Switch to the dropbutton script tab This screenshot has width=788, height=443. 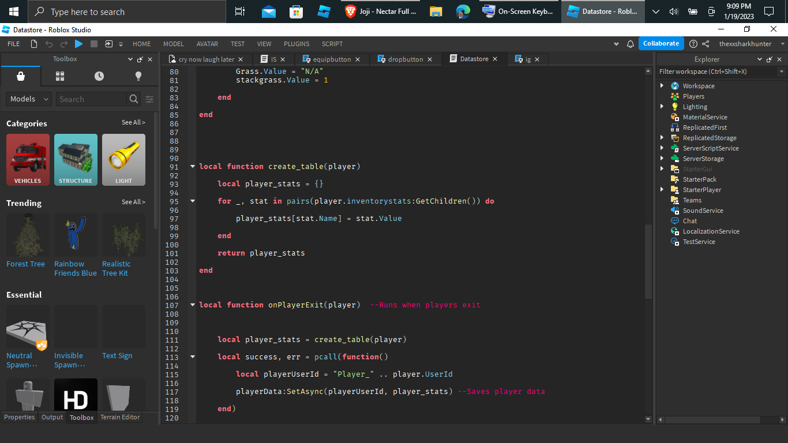click(x=405, y=59)
